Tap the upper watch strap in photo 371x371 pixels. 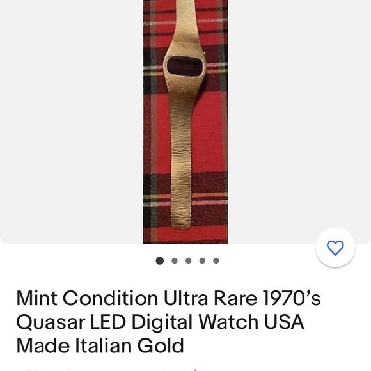pos(185,21)
